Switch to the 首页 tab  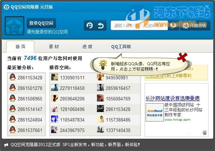[20, 47]
